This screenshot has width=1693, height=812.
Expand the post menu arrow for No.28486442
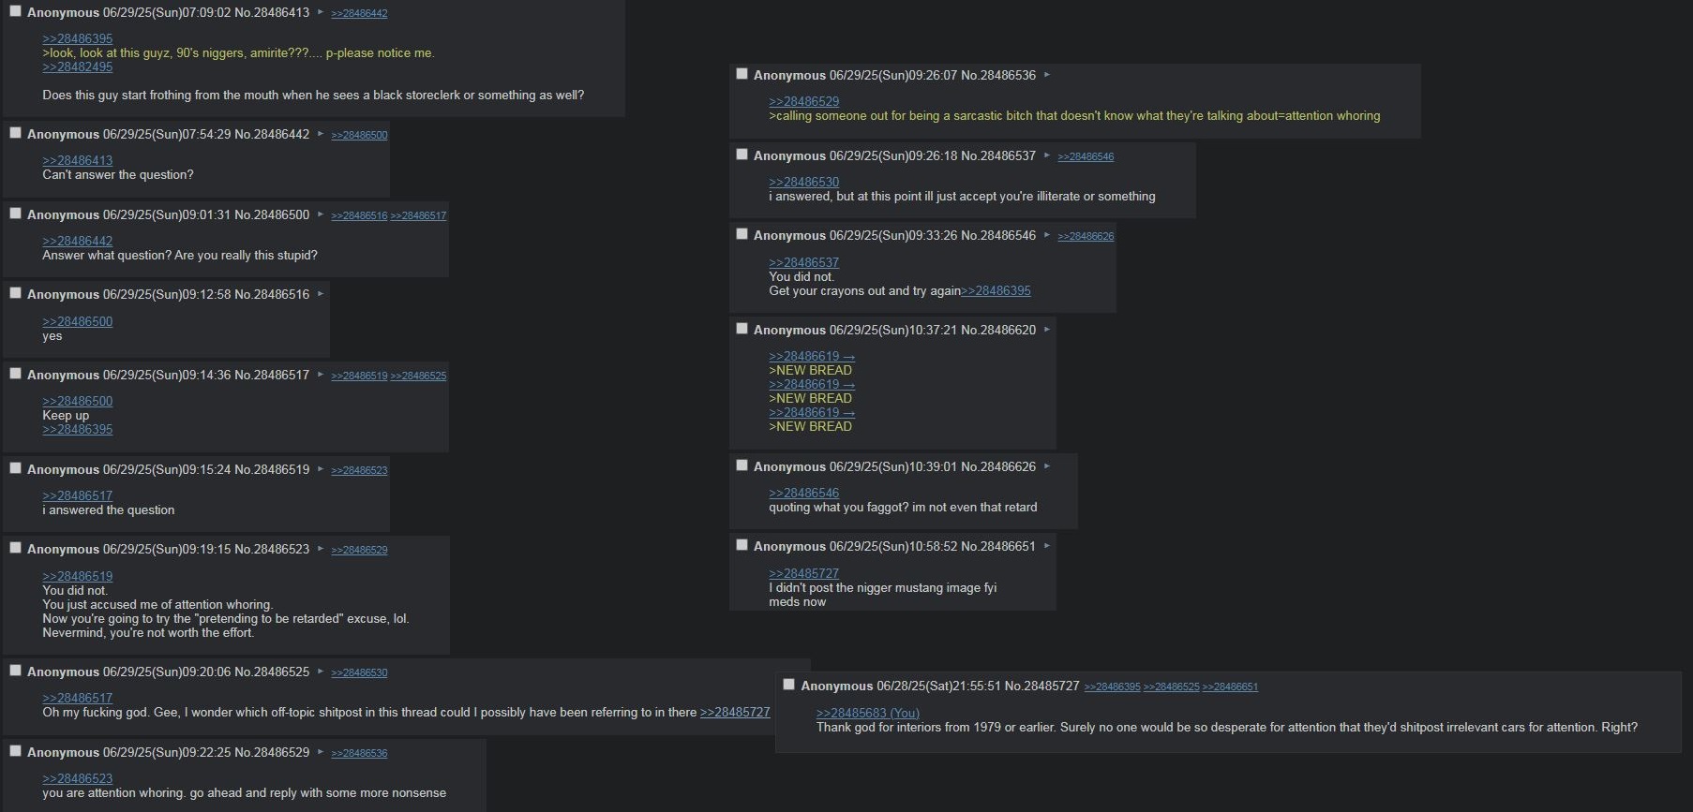coord(321,134)
